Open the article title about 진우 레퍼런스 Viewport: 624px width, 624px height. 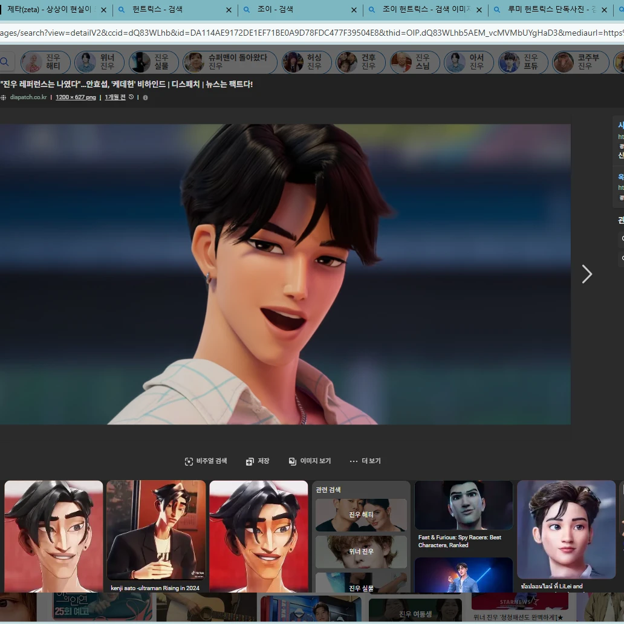tap(126, 85)
